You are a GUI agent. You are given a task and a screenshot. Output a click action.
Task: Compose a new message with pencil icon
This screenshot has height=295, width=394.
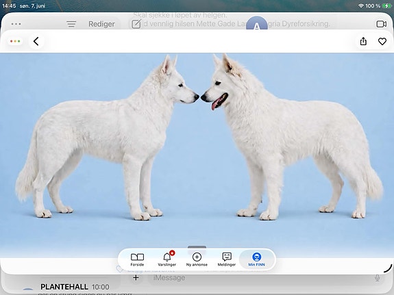pos(136,24)
